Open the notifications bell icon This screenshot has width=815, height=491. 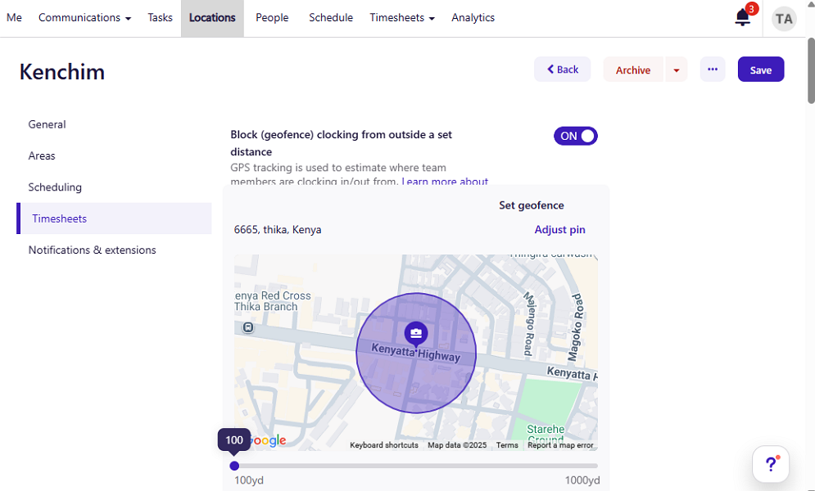(743, 18)
